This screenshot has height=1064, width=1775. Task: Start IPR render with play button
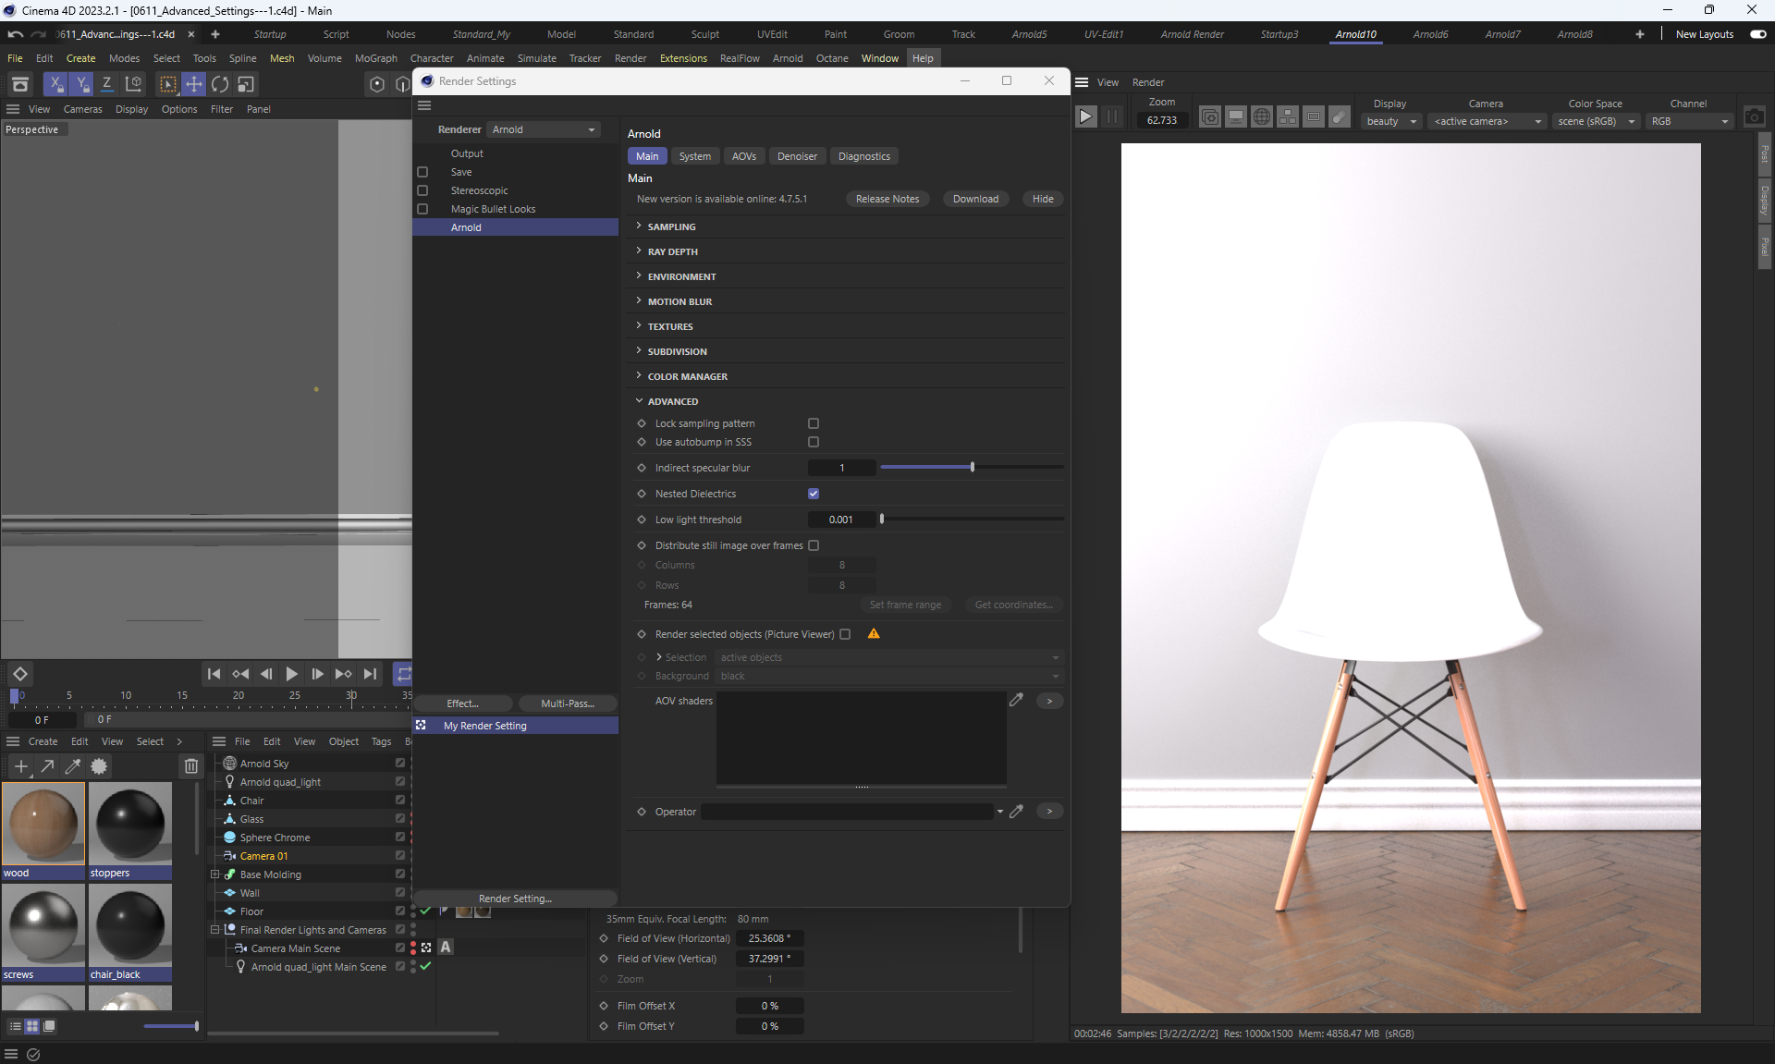(1086, 116)
